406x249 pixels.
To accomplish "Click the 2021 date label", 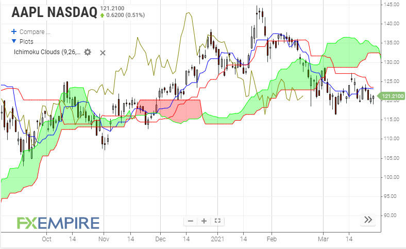I will [x=217, y=239].
